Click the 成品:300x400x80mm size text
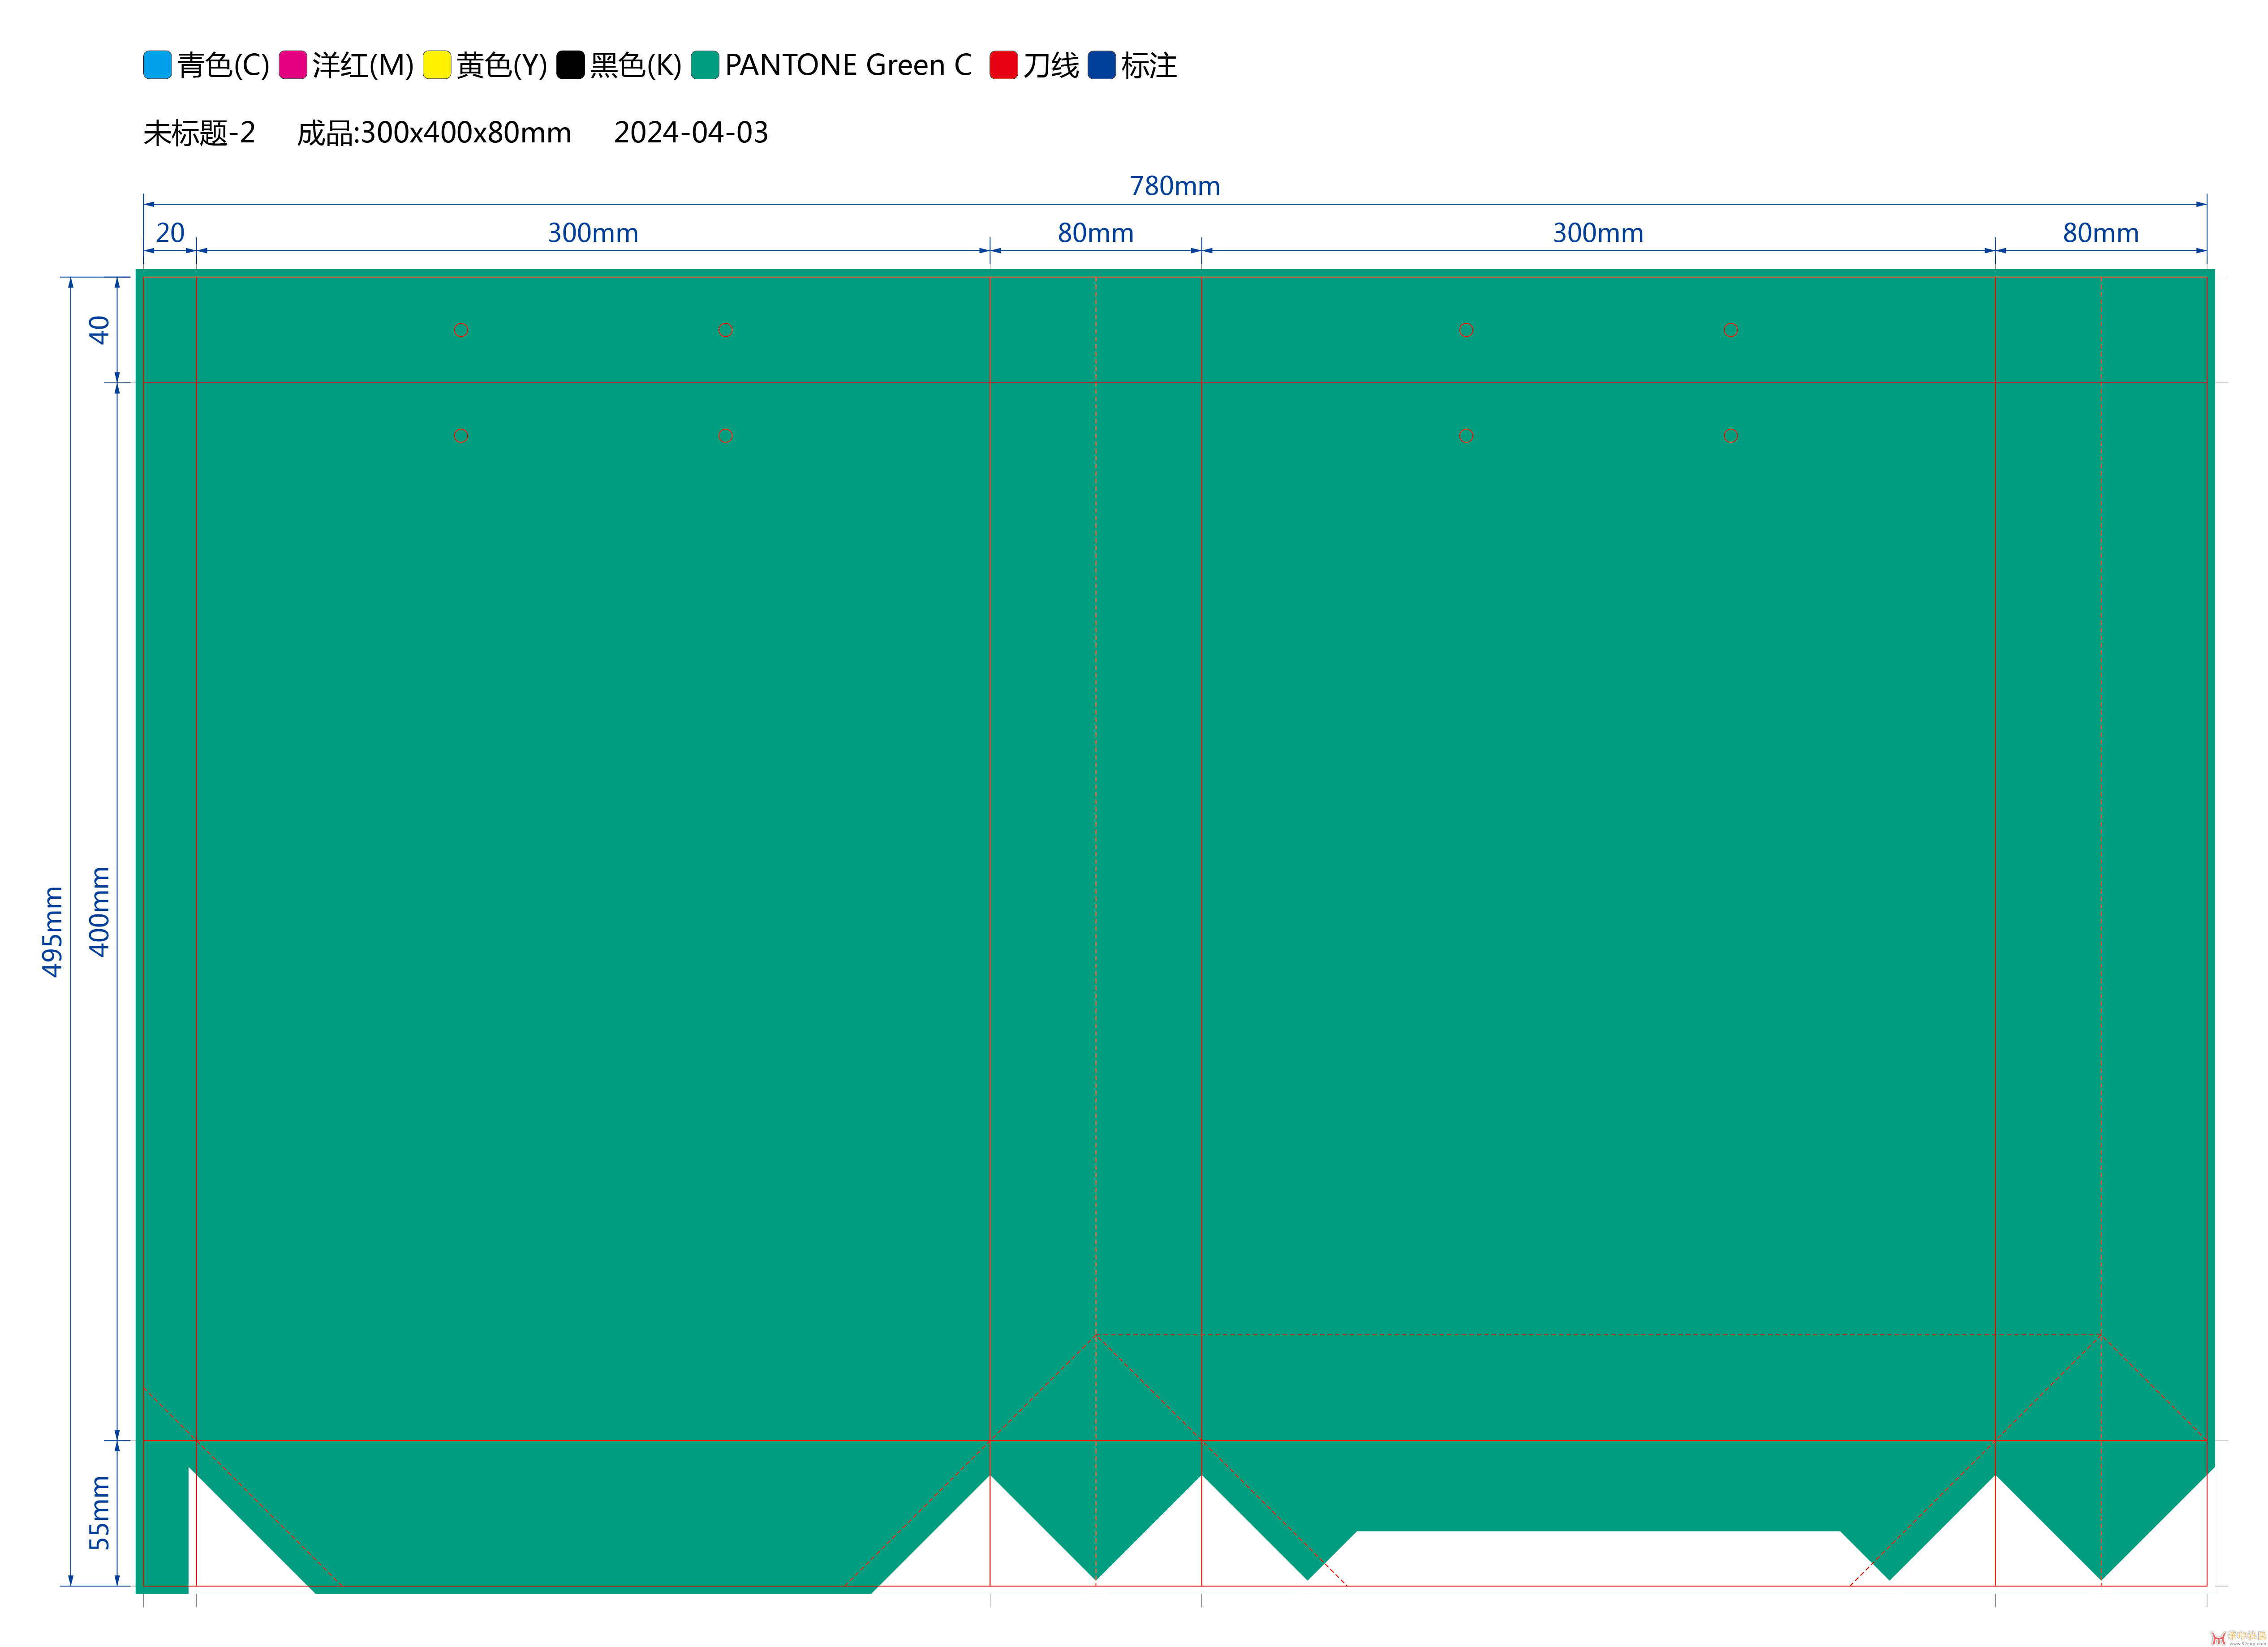Screen dimensions: 2268x1647 pos(434,133)
